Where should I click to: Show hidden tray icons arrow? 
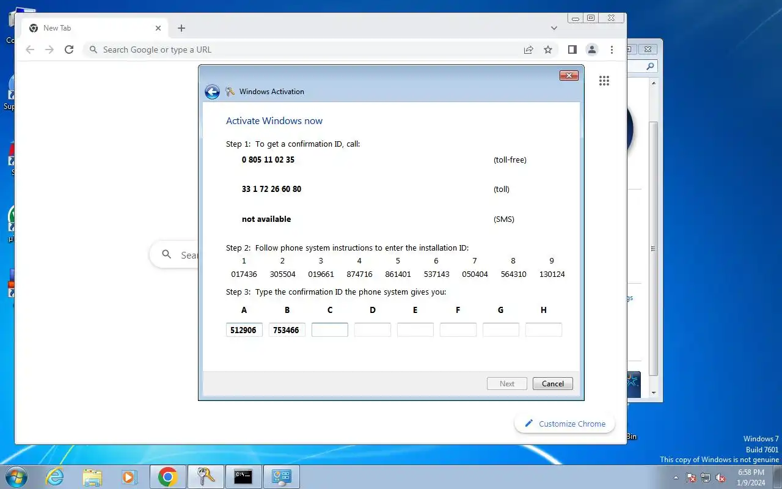tap(676, 477)
